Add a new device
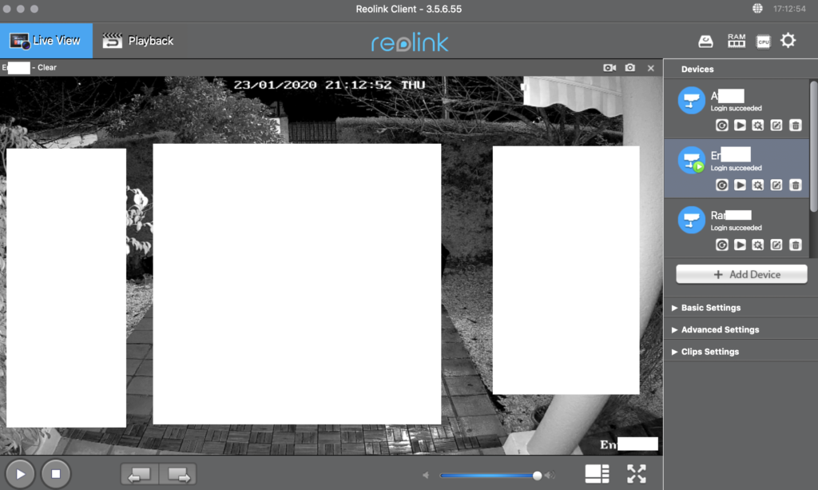This screenshot has width=818, height=490. coord(741,274)
